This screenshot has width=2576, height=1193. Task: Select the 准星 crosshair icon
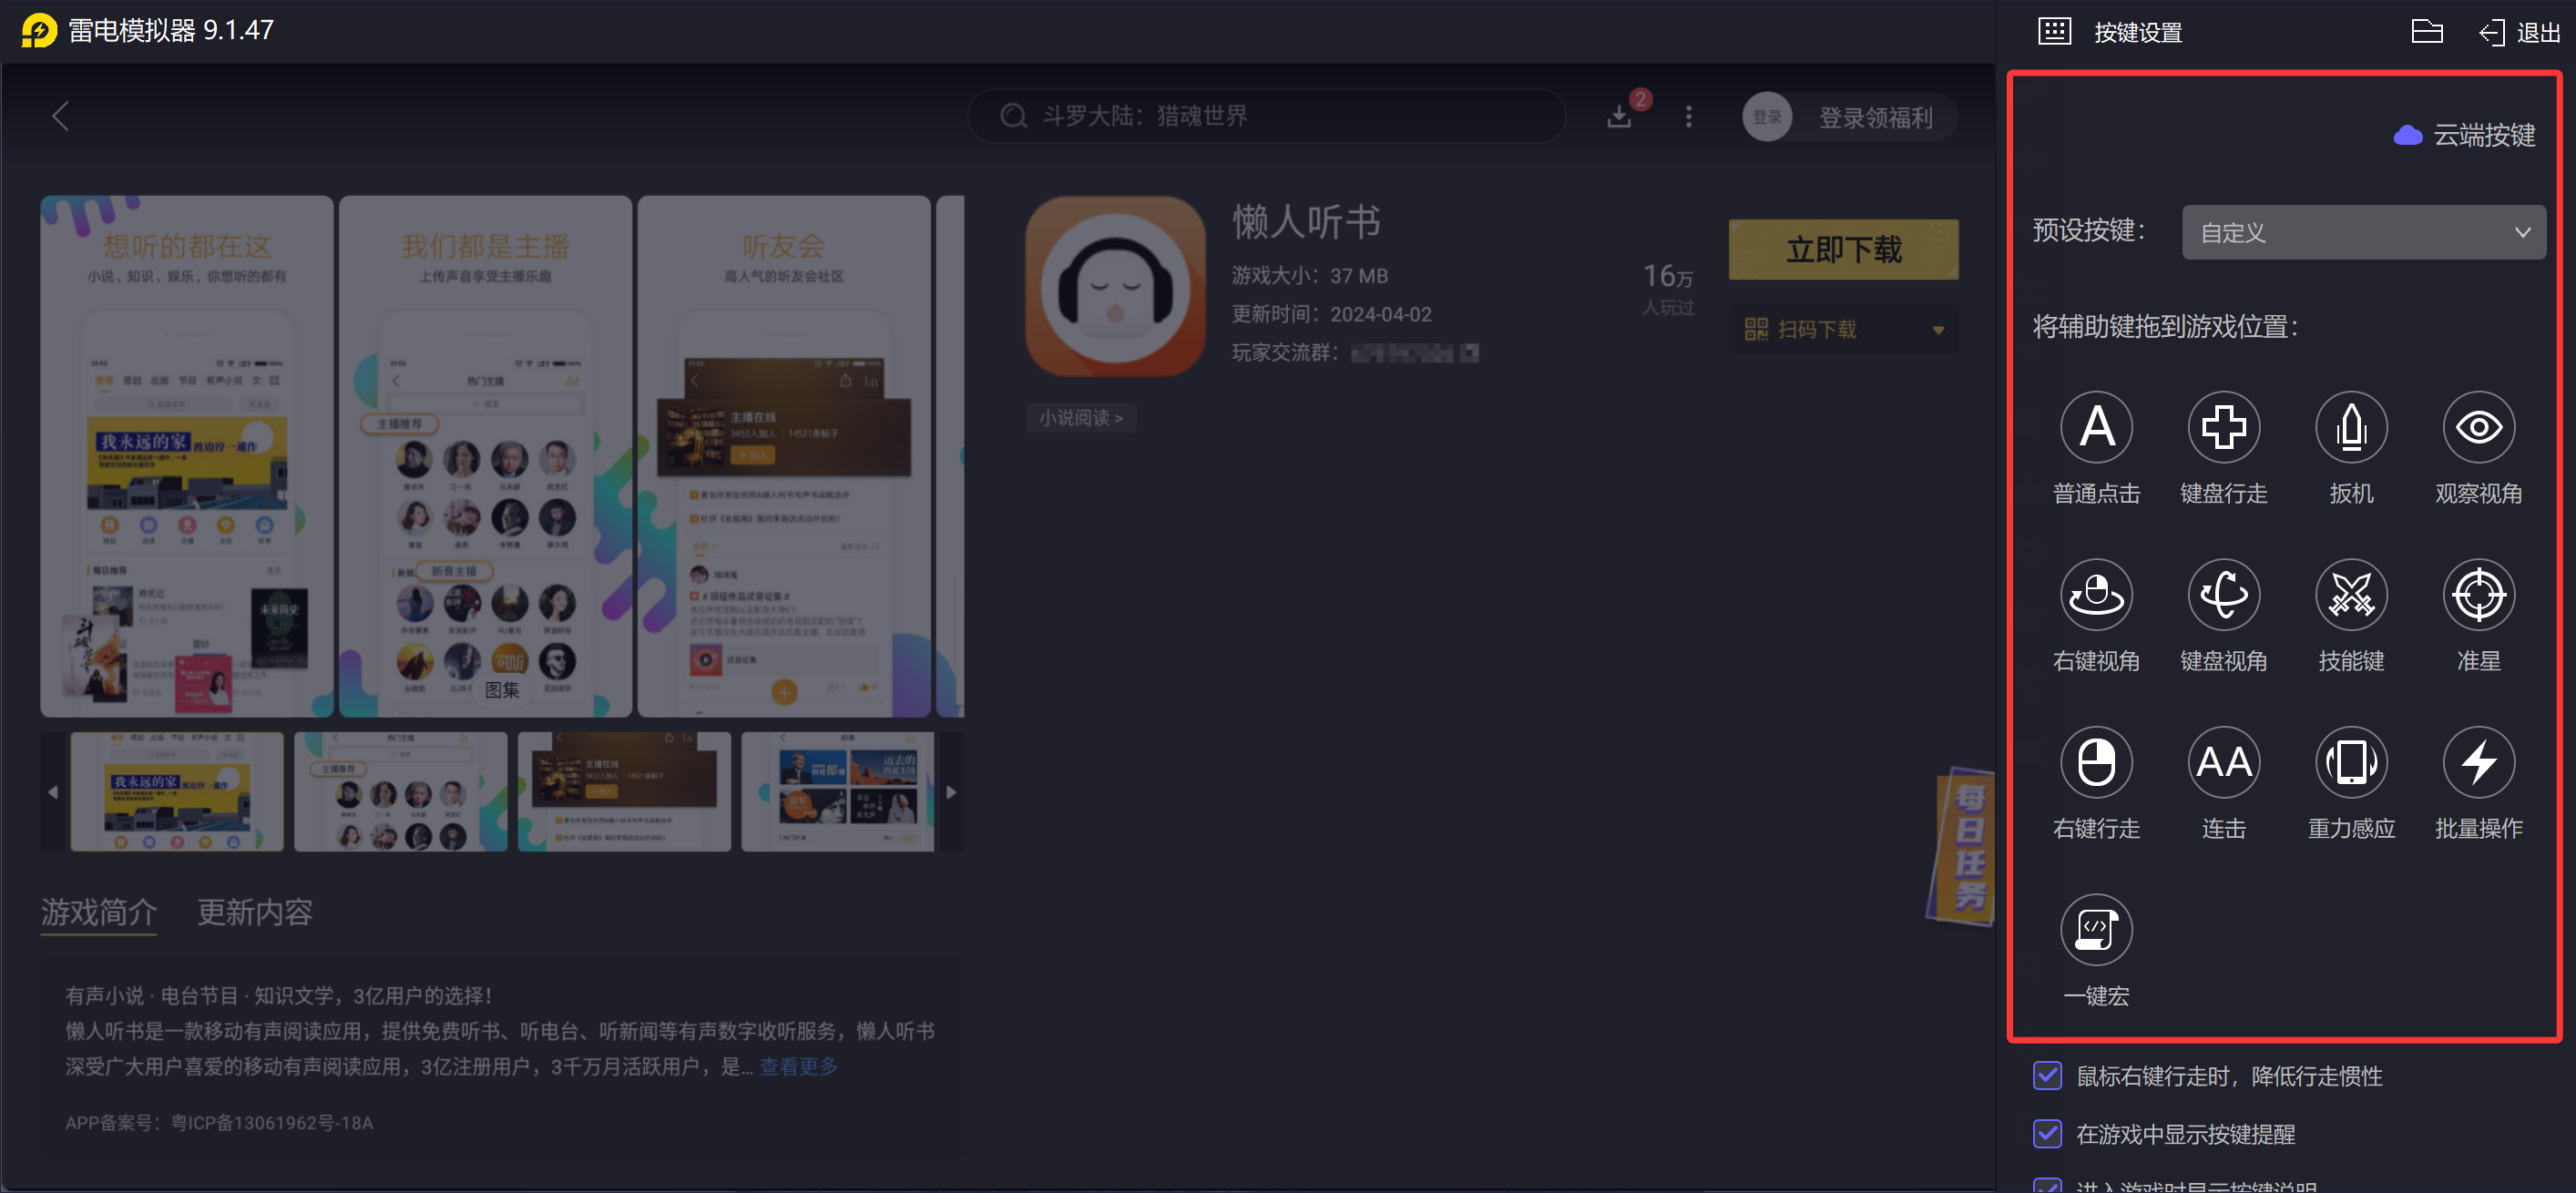[2478, 595]
